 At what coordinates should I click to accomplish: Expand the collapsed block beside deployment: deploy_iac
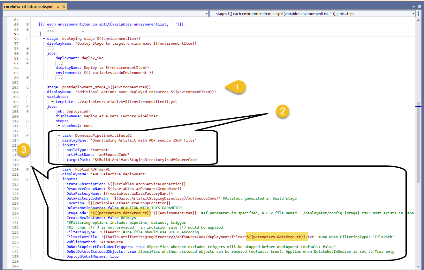27,63
